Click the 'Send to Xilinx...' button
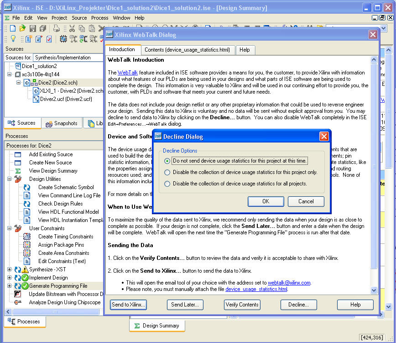This screenshot has height=343, width=396. 129,305
